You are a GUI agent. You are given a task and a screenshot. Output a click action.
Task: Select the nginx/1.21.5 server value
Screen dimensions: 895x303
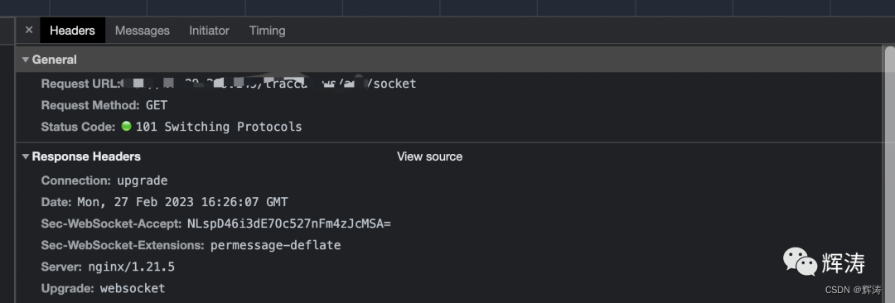[x=131, y=267]
